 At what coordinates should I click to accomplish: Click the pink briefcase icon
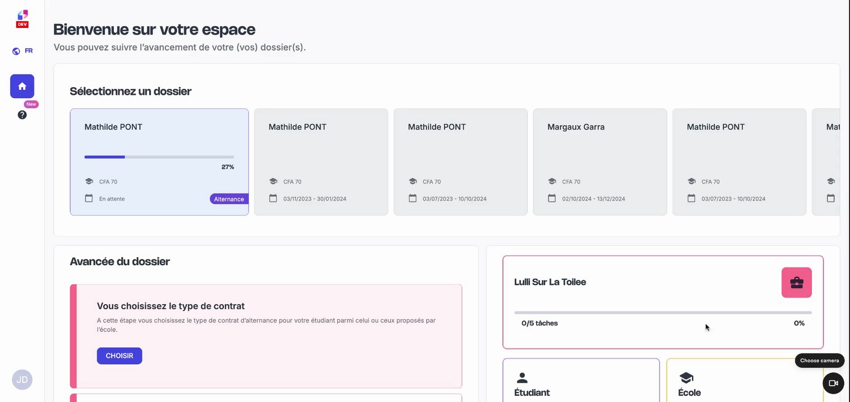click(x=796, y=283)
